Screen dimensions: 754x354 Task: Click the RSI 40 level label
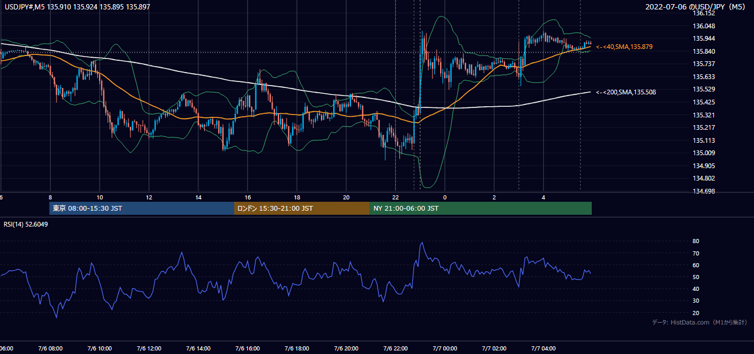[696, 289]
